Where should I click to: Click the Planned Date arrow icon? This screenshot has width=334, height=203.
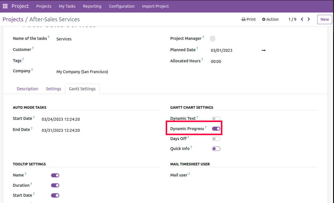[x=263, y=50]
